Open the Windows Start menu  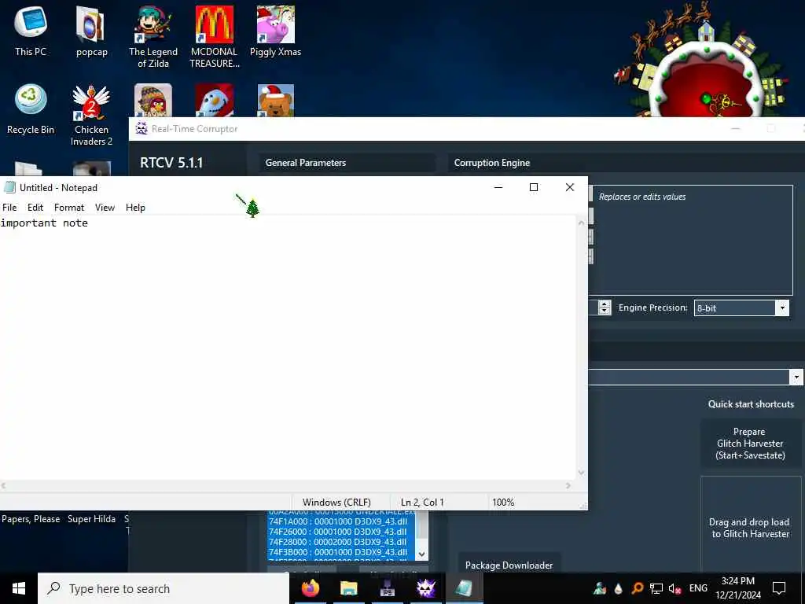point(19,588)
